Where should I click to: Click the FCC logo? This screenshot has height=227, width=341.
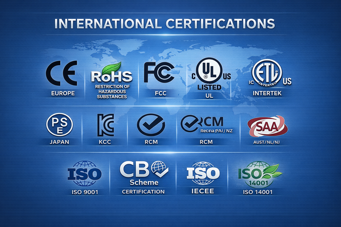pos(159,73)
